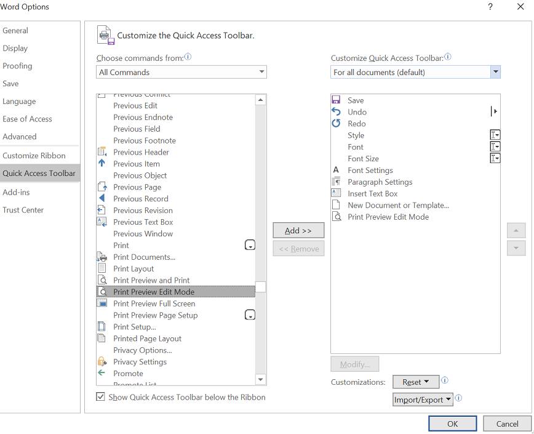Click the Help question mark button
The image size is (534, 434).
(490, 7)
